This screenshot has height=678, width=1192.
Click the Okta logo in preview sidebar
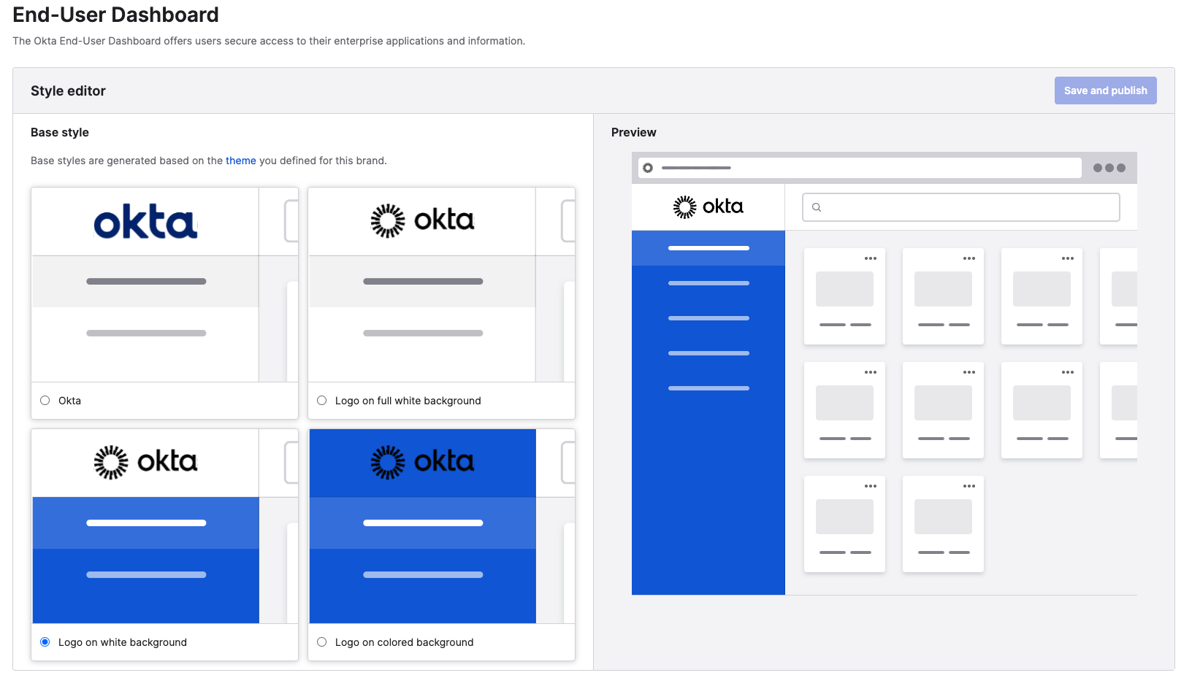(x=708, y=207)
